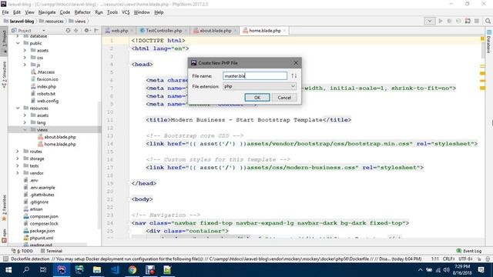Open Search Everywhere magnifier icon
Viewport: 493px width, 277px height.
pyautogui.click(x=488, y=21)
